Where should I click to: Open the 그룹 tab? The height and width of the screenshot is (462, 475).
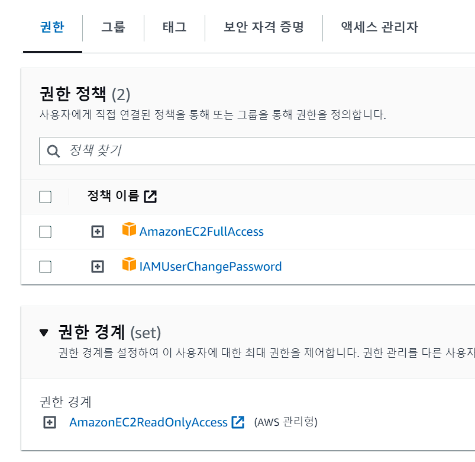click(x=113, y=27)
